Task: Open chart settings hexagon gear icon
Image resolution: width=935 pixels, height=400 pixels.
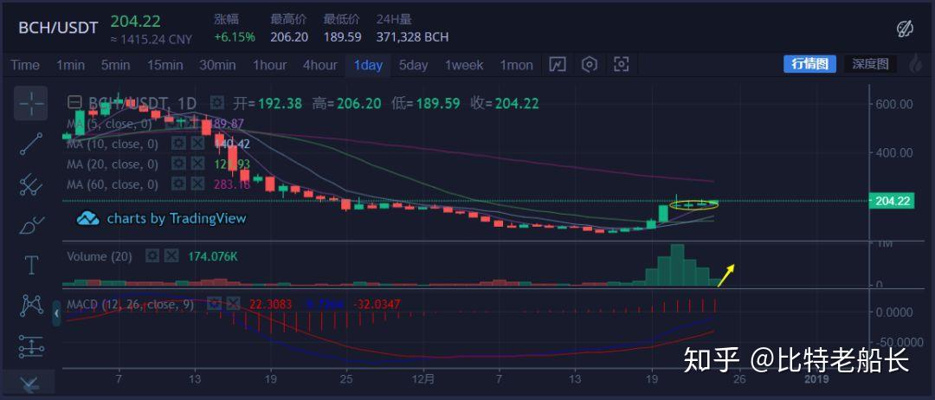Action: 590,64
